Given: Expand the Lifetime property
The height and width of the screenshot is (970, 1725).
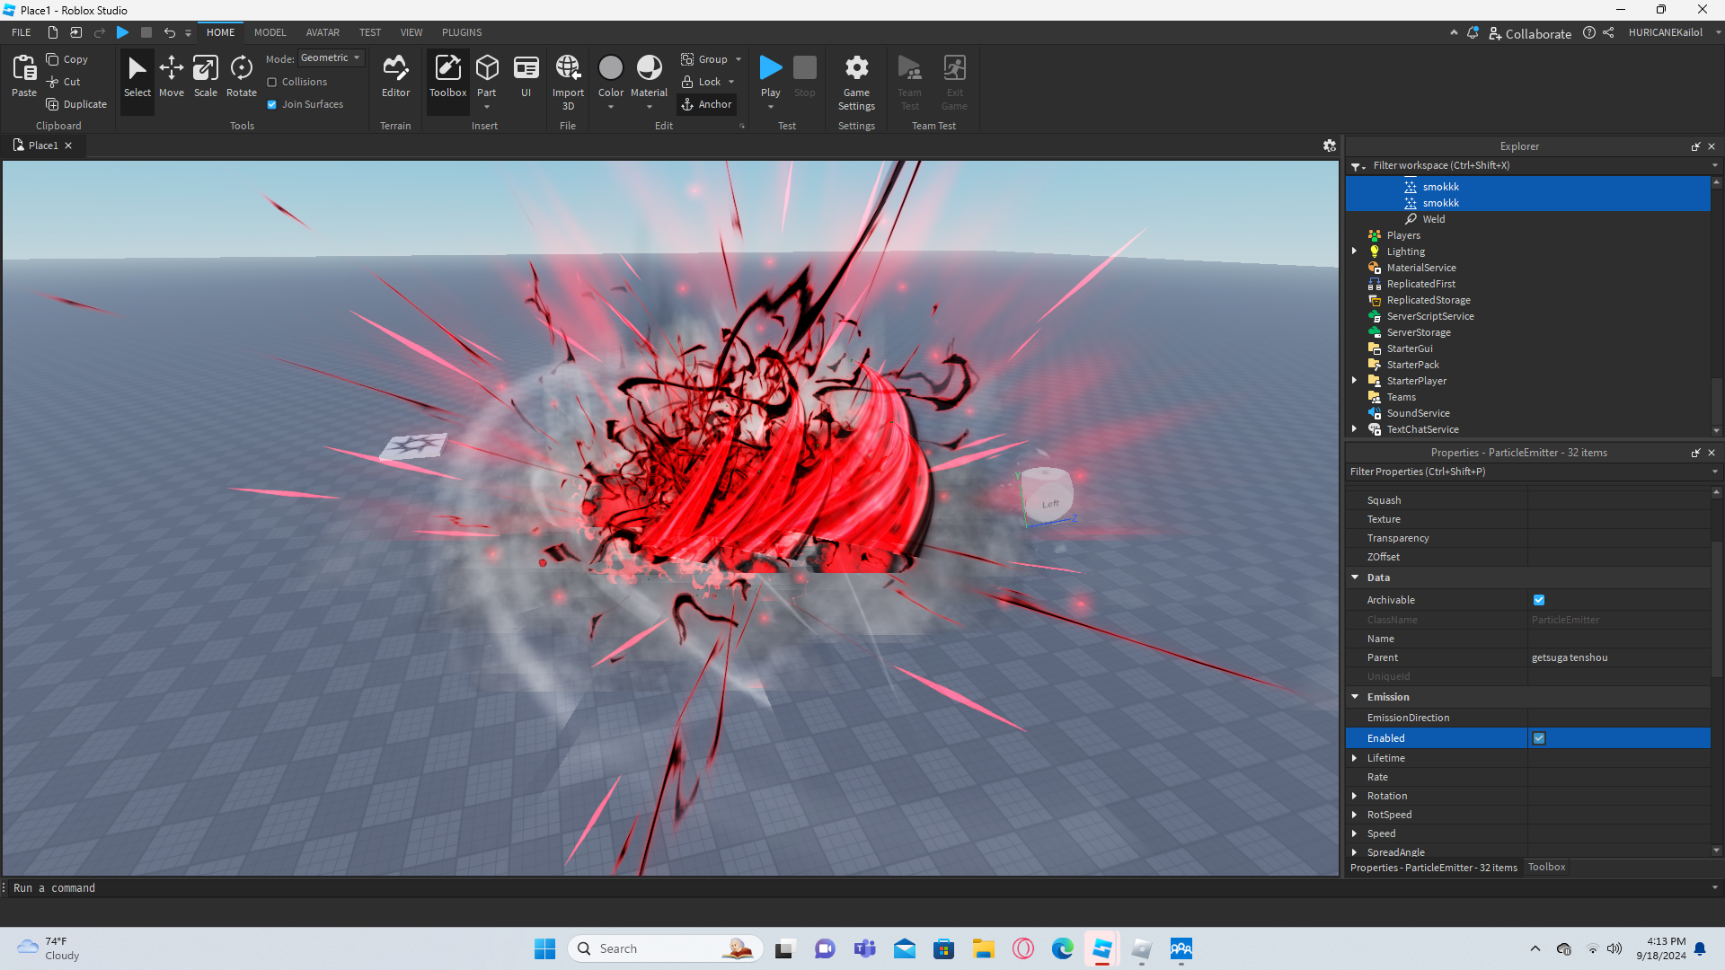Looking at the screenshot, I should click(x=1355, y=758).
